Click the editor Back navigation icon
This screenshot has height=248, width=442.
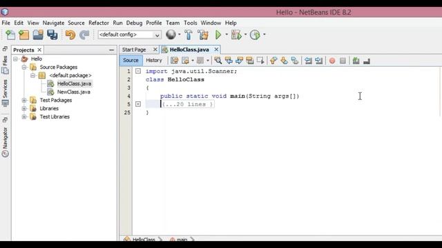point(185,61)
